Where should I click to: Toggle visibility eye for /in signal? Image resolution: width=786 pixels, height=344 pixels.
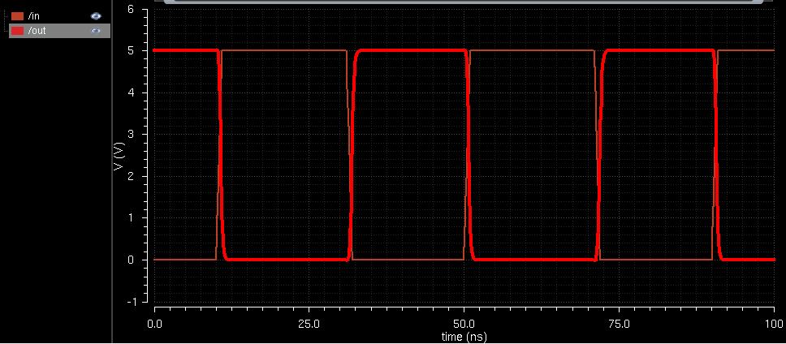coord(96,16)
